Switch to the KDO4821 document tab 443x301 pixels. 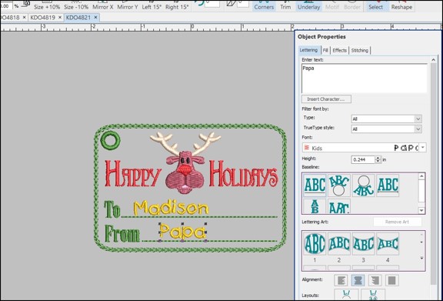tap(78, 18)
